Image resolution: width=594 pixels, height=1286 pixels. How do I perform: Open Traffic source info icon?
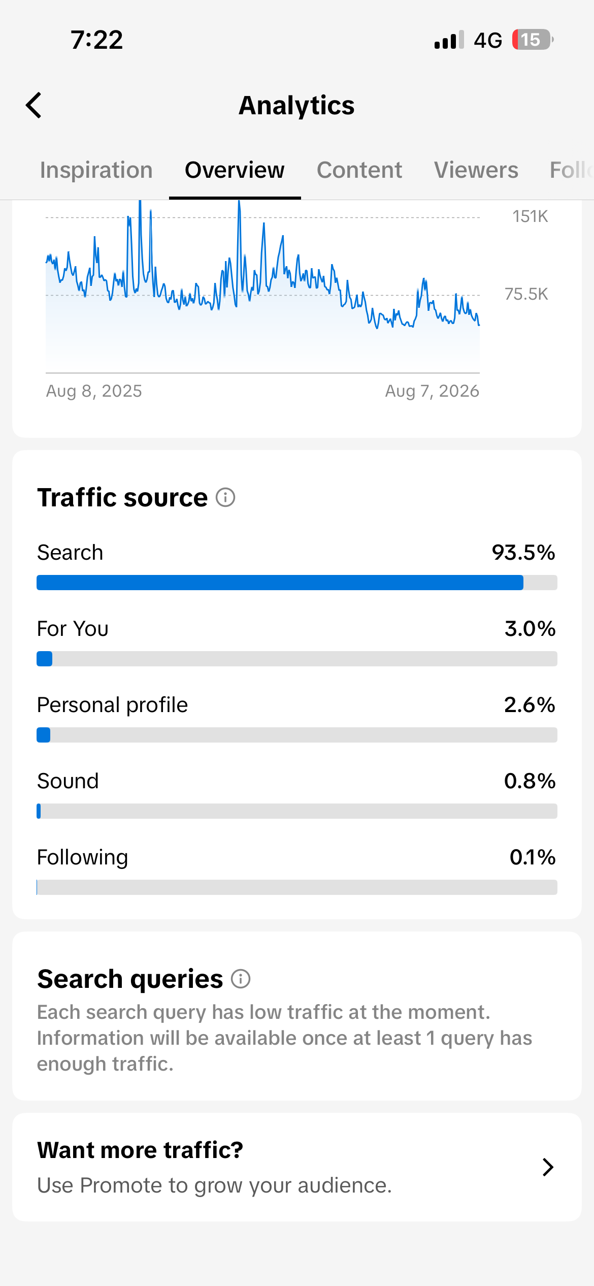tap(225, 497)
